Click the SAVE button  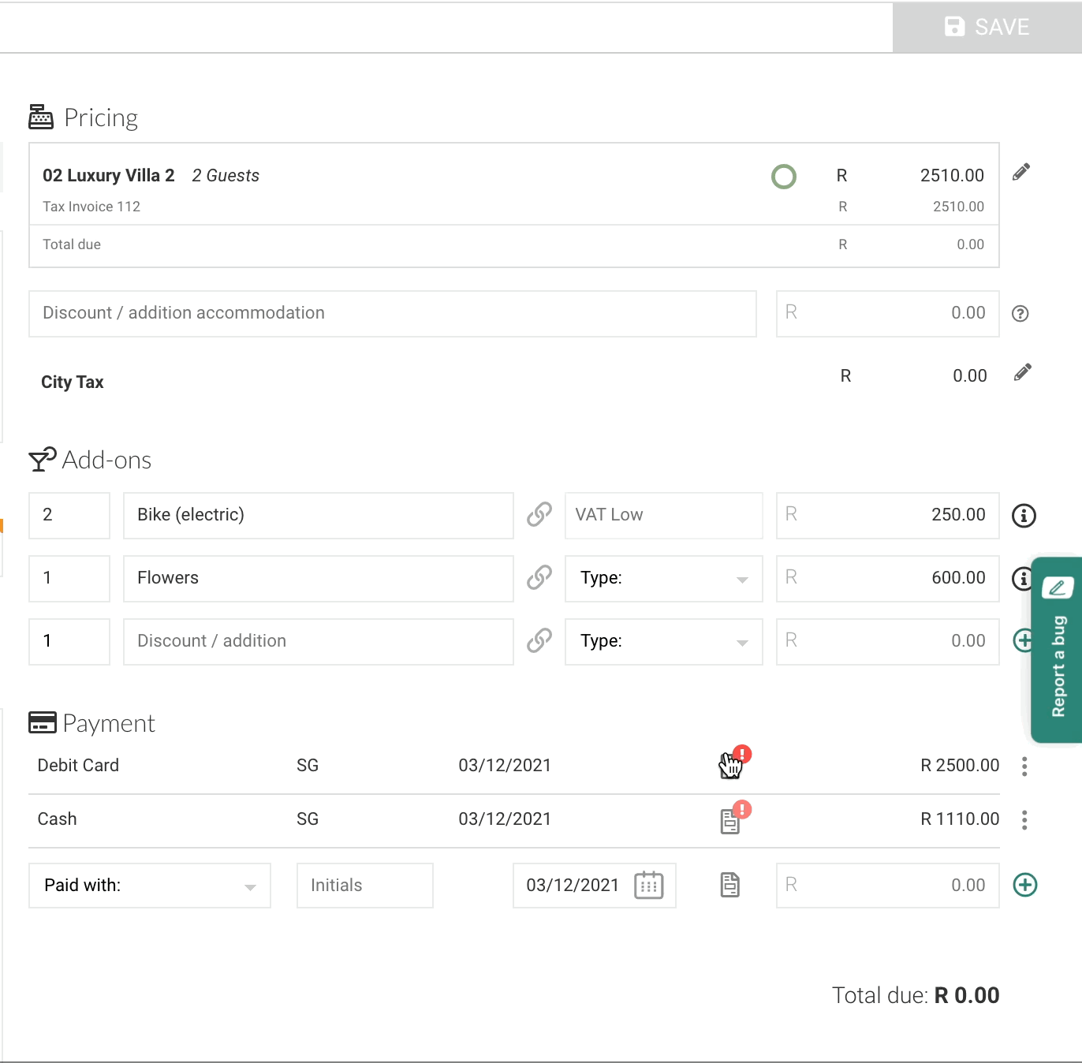pyautogui.click(x=987, y=28)
